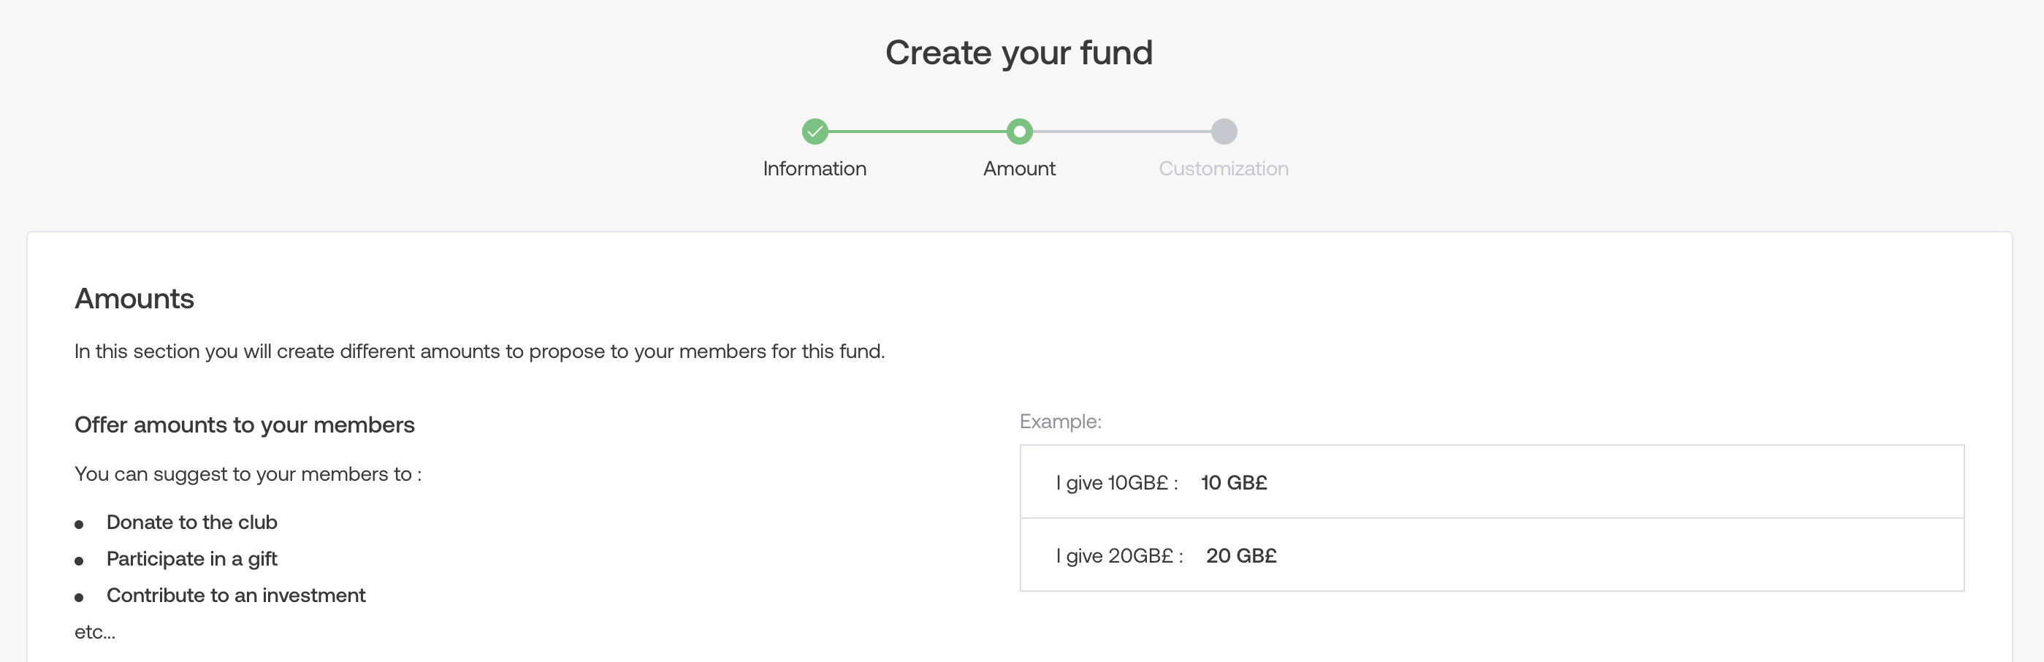Select the Amount step label
2044x662 pixels.
click(1019, 168)
